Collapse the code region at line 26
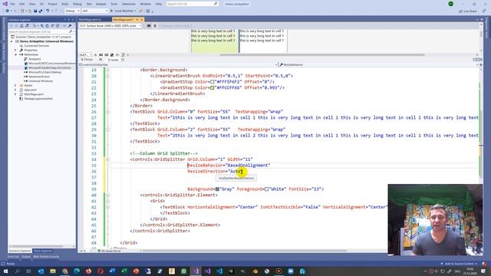This screenshot has width=491, height=276. (x=107, y=112)
